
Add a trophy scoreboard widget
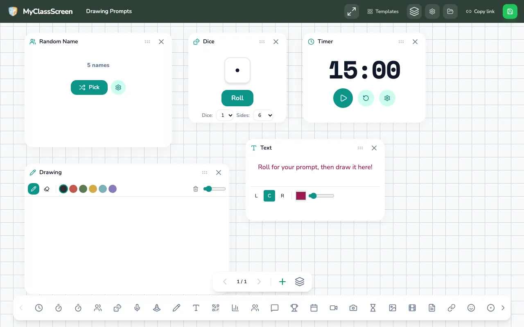tap(294, 308)
